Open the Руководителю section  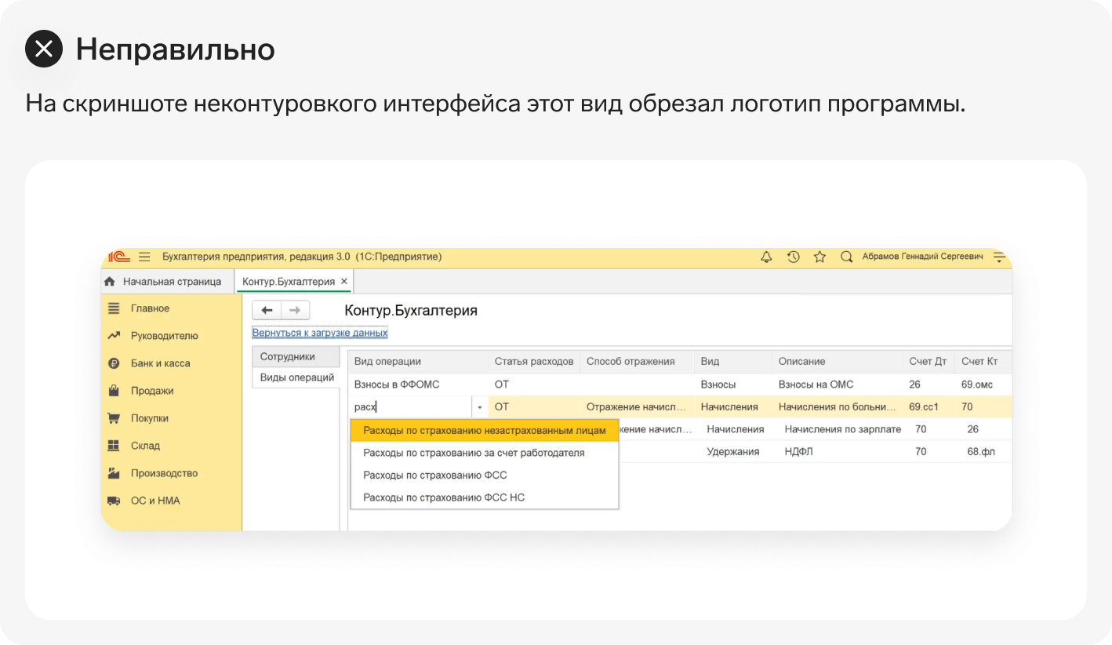click(164, 336)
